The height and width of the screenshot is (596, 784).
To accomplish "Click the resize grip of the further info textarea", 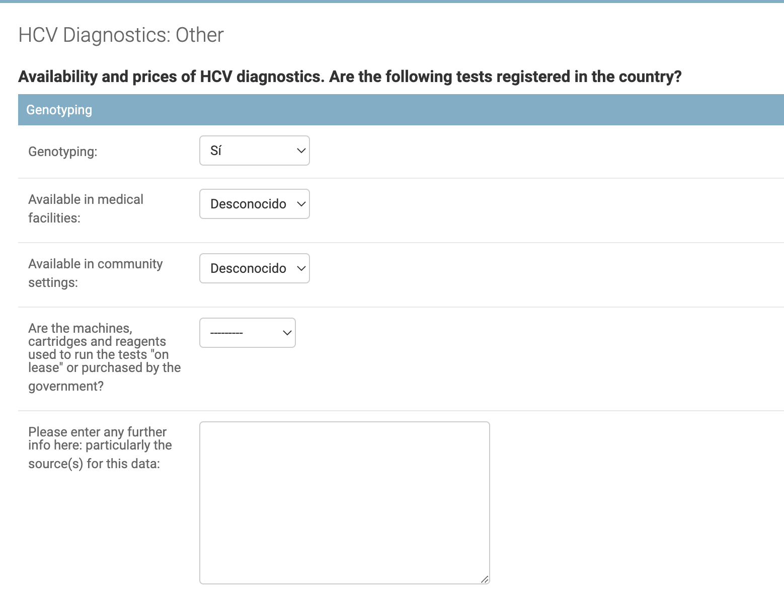I will pos(485,579).
